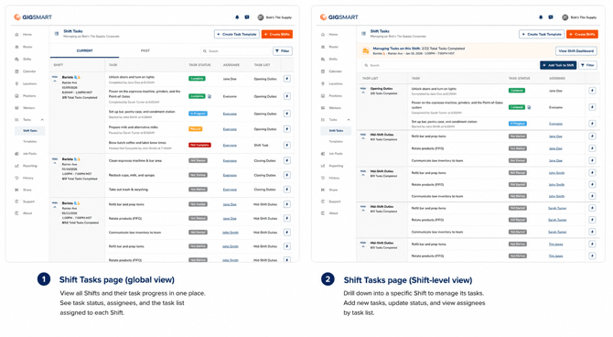Select Templates in the shift-level view sidebar
Image resolution: width=613 pixels, height=337 pixels.
336,142
